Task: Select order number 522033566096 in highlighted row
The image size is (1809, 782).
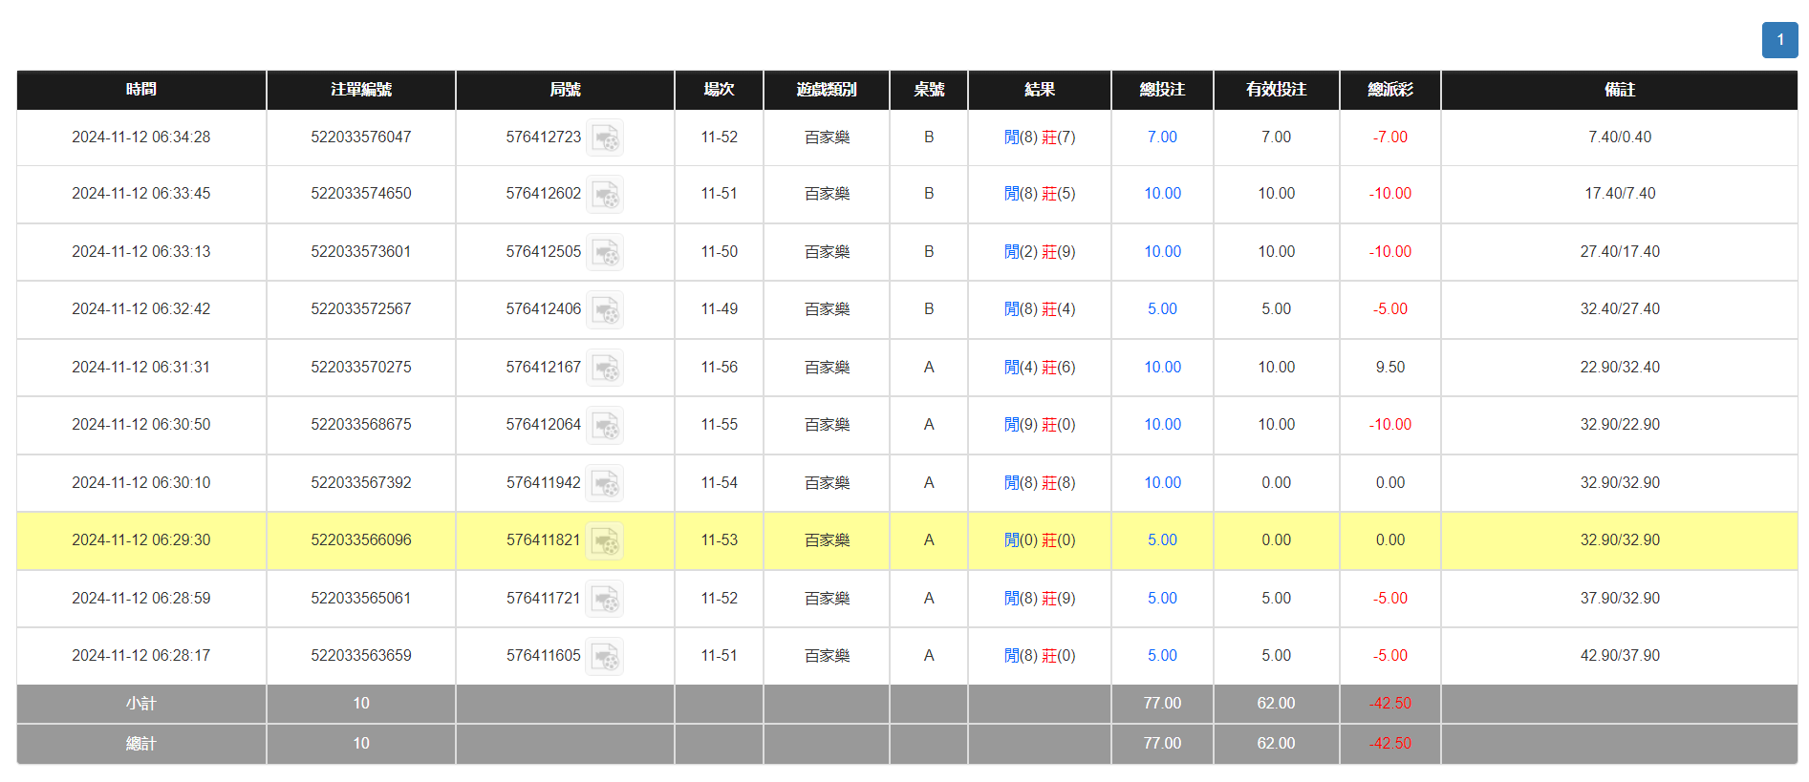Action: pos(361,540)
